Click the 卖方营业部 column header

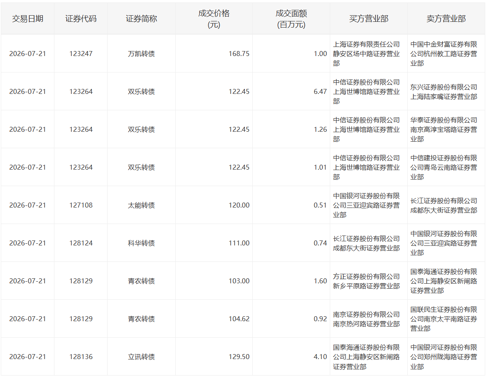(x=446, y=19)
